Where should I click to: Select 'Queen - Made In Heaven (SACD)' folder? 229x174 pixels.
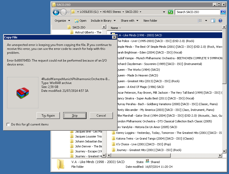coord(138,75)
